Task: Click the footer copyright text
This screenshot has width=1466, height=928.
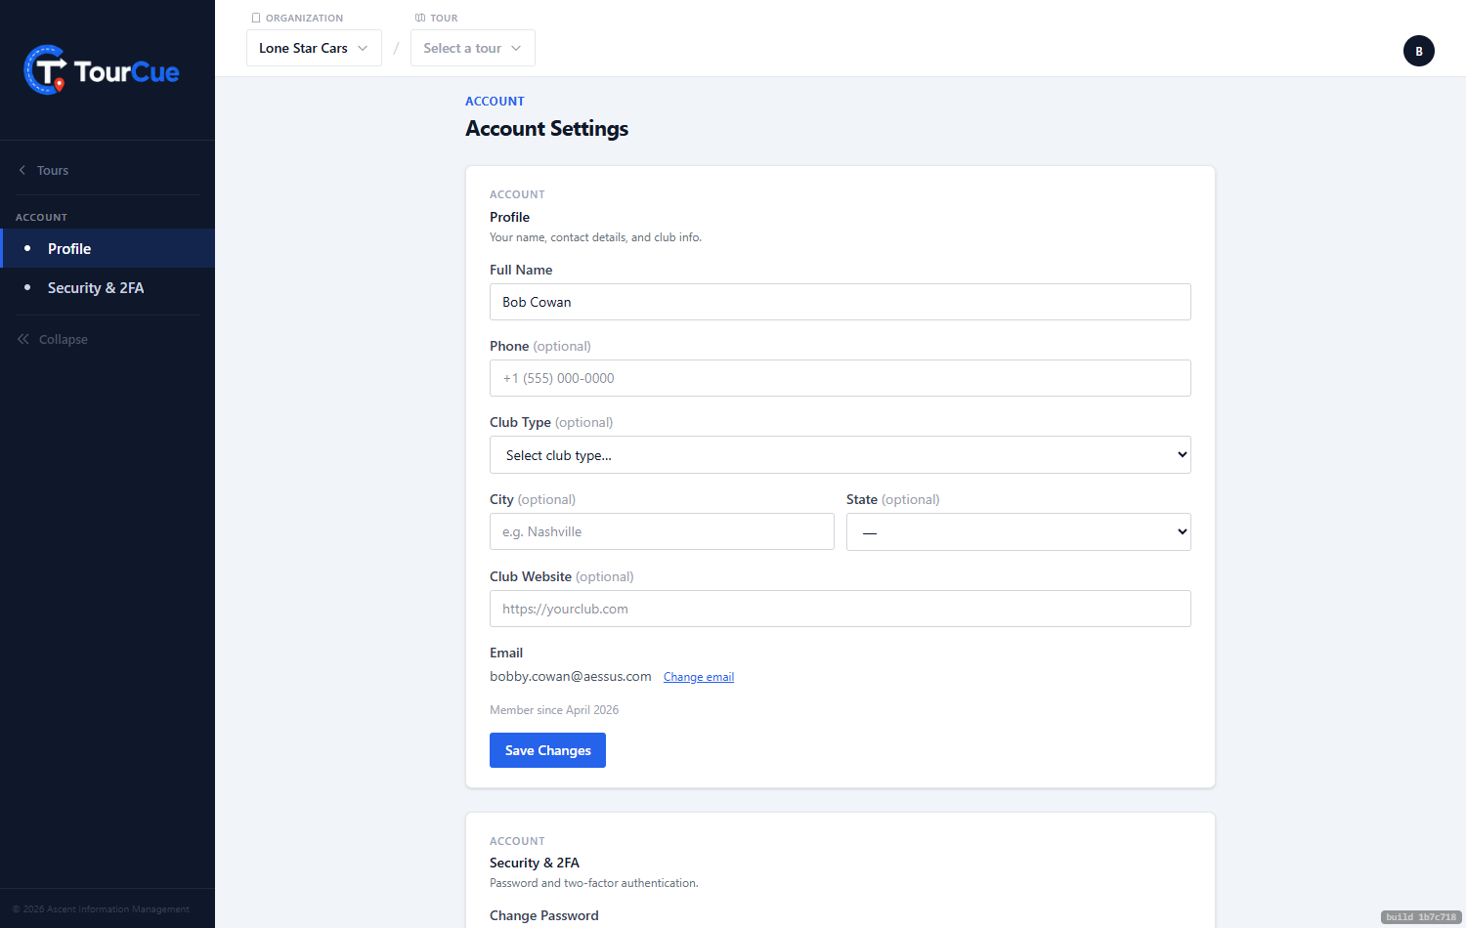Action: [101, 909]
